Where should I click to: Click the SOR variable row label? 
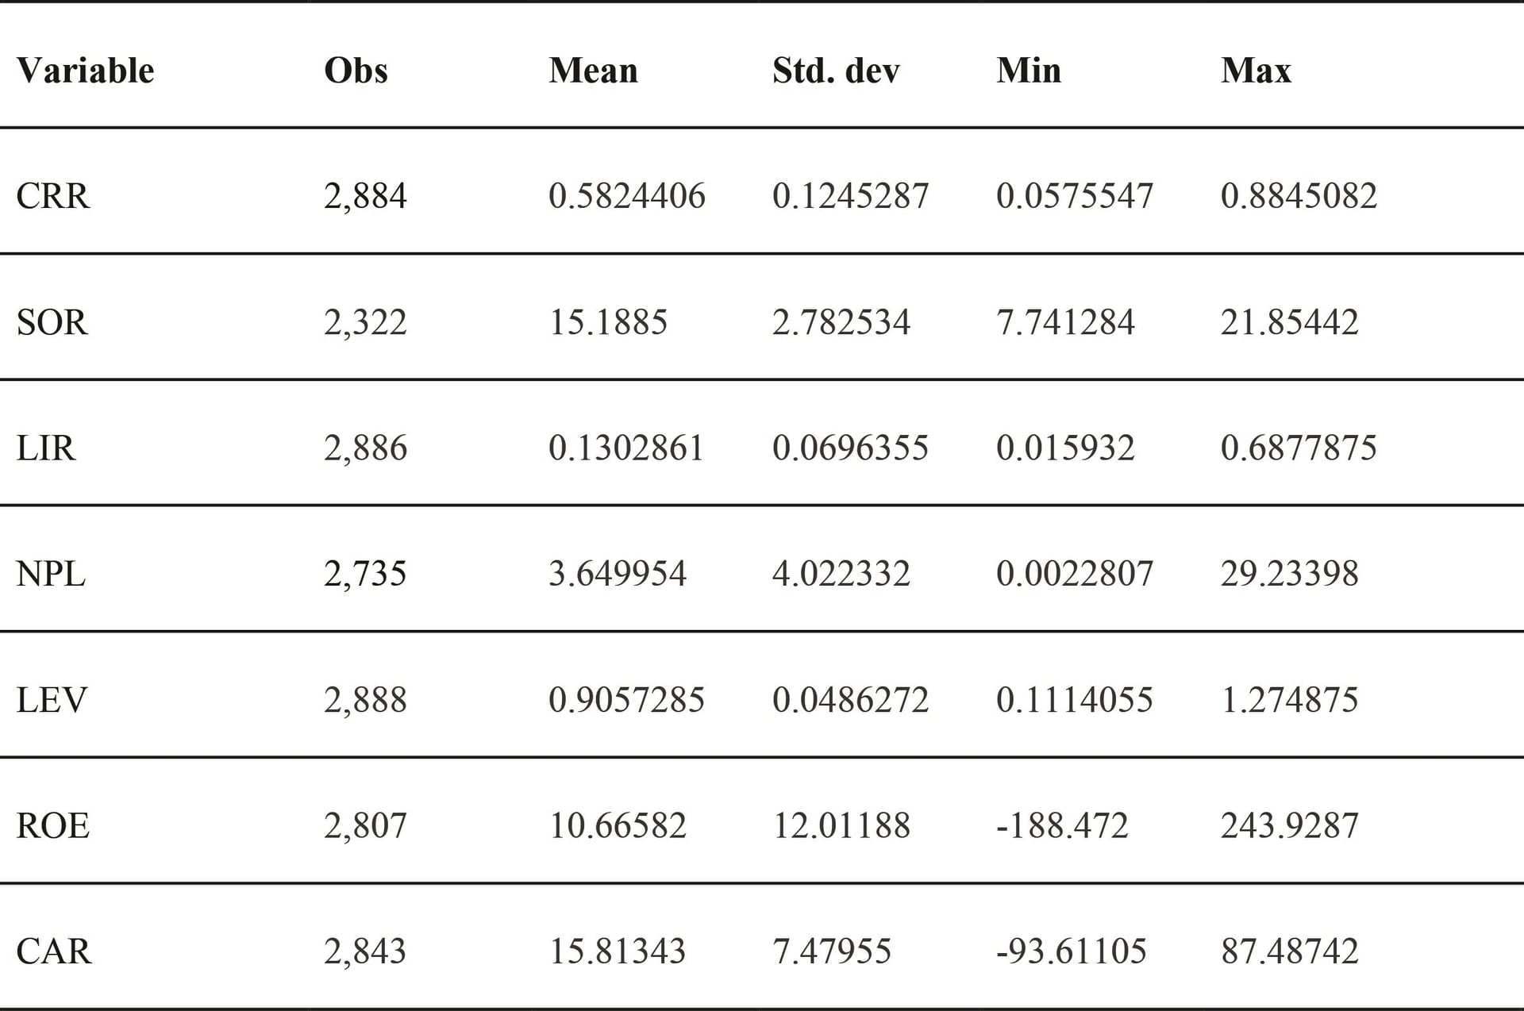point(52,322)
